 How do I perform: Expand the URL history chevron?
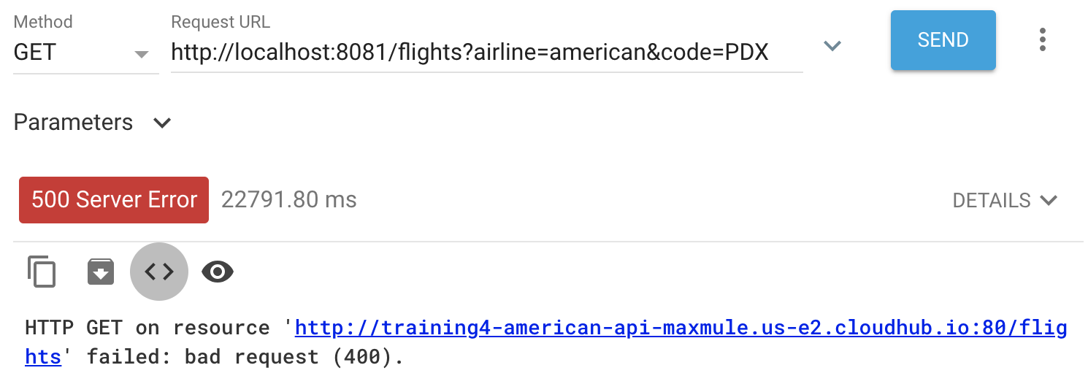(832, 46)
